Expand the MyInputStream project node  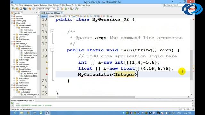click(12, 85)
